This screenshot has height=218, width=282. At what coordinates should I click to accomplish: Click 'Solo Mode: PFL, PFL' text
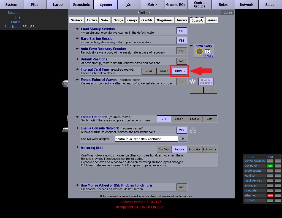20,27
